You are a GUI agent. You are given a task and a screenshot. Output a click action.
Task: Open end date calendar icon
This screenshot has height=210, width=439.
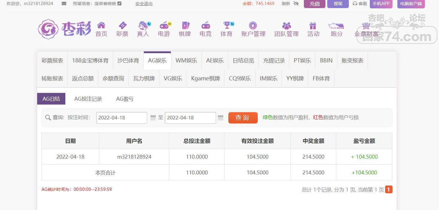221,118
